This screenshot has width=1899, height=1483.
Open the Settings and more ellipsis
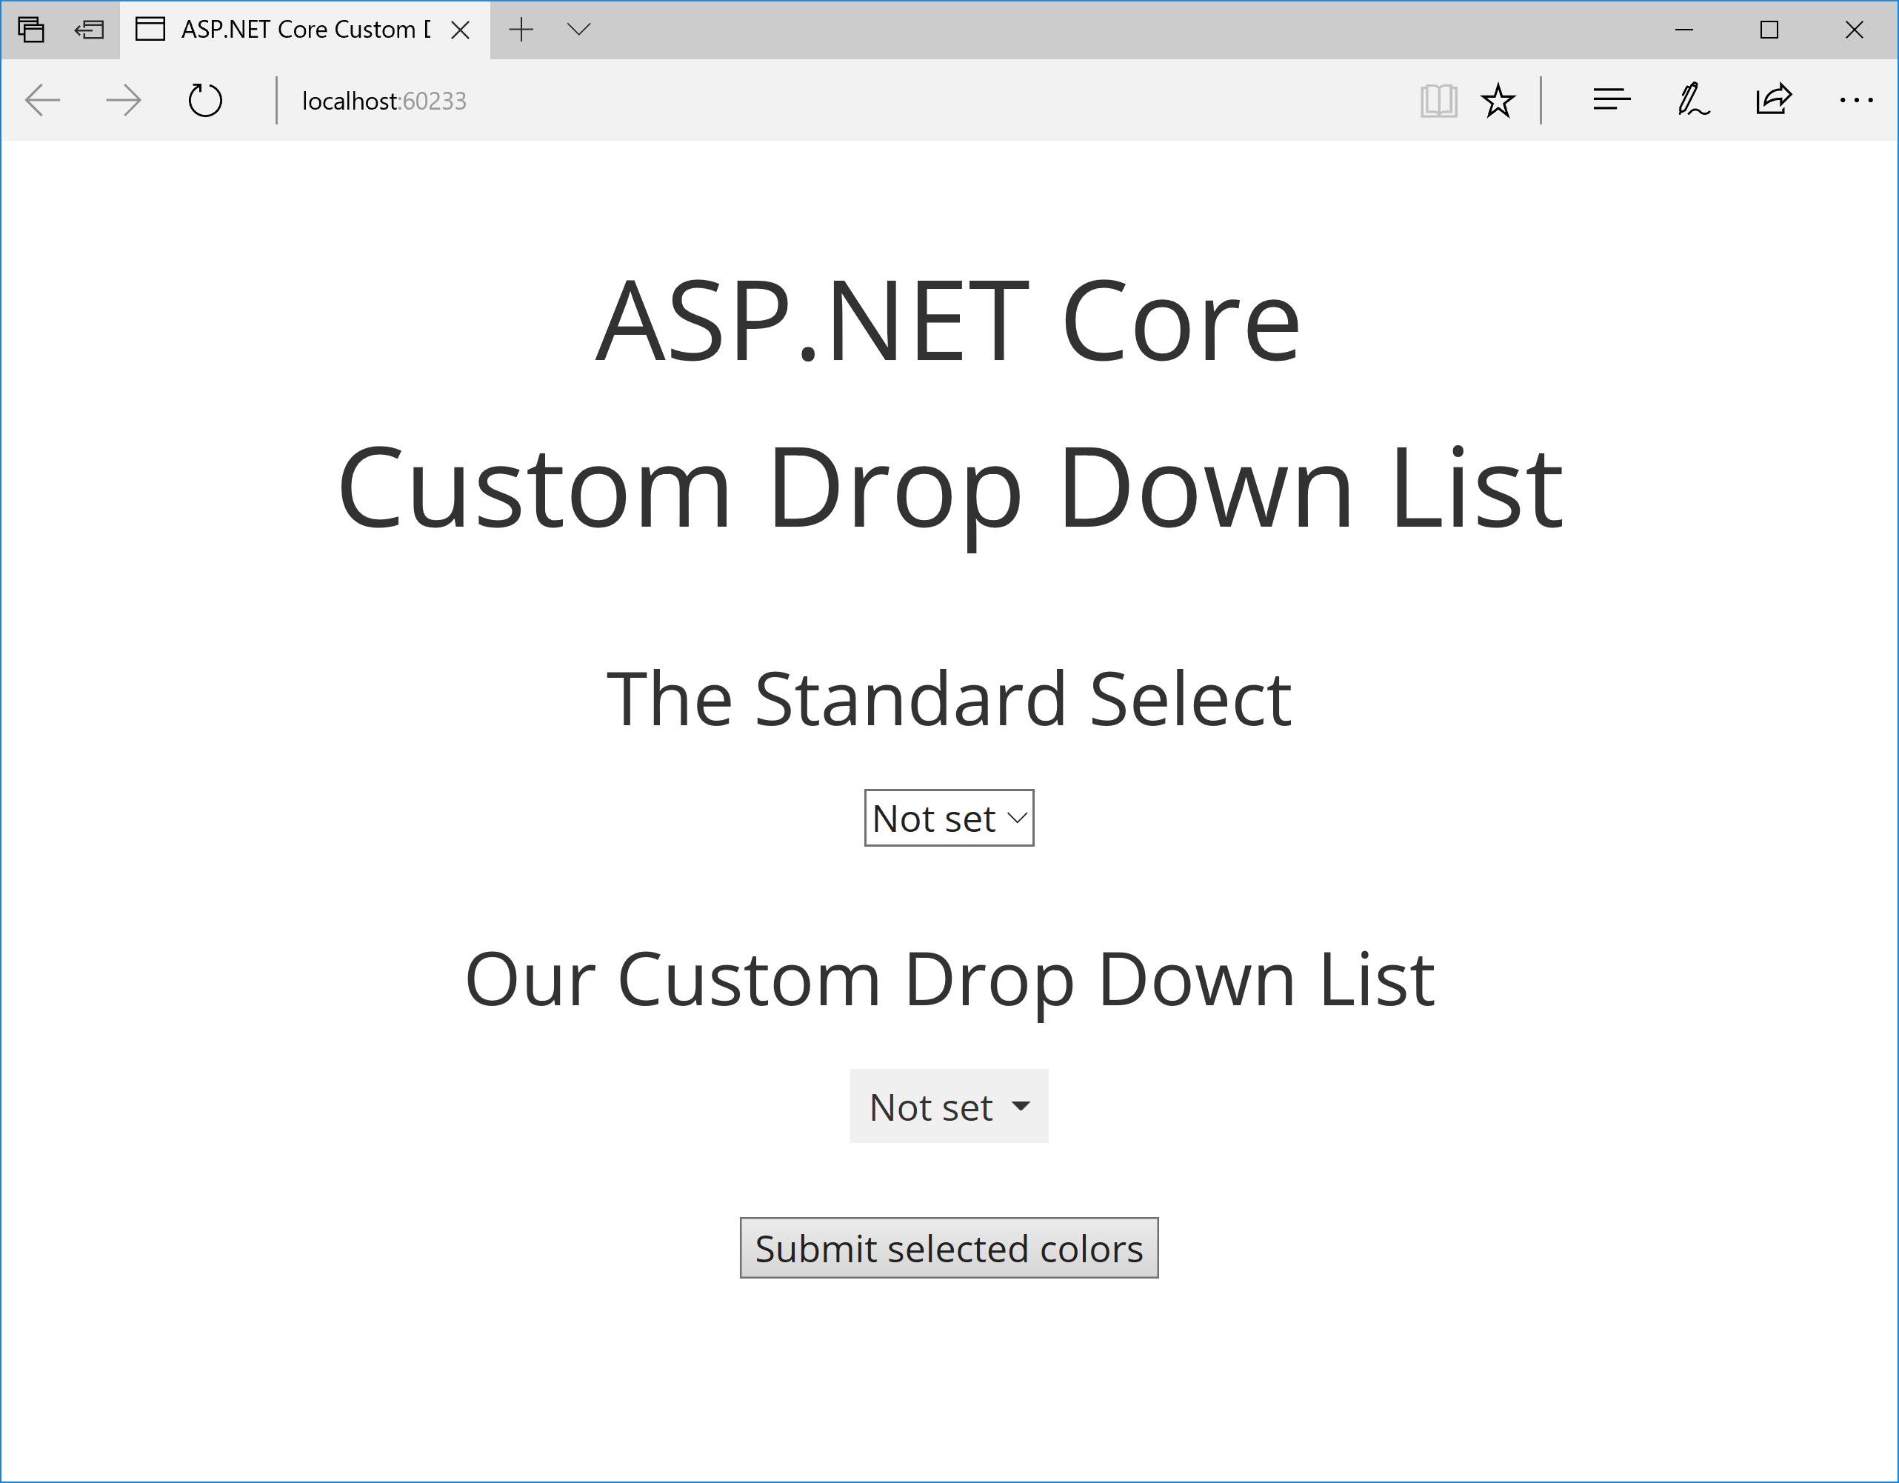click(1855, 101)
